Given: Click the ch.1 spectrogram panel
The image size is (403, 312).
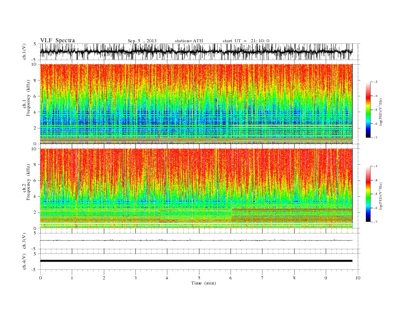Looking at the screenshot, I should [x=196, y=104].
